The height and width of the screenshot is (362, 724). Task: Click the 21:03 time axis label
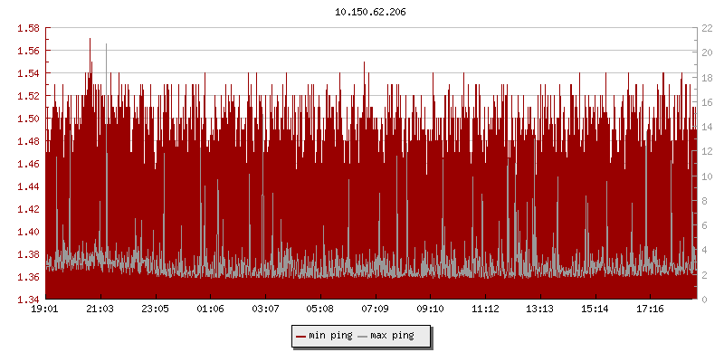(x=100, y=310)
